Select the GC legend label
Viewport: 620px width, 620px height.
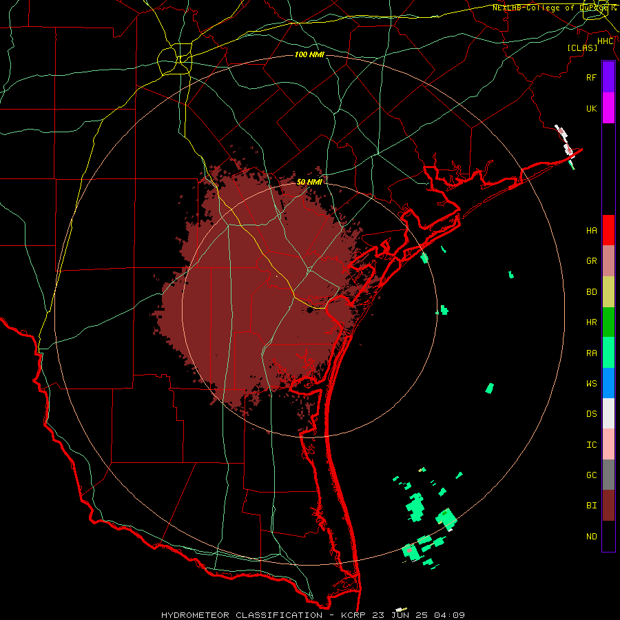(x=591, y=475)
